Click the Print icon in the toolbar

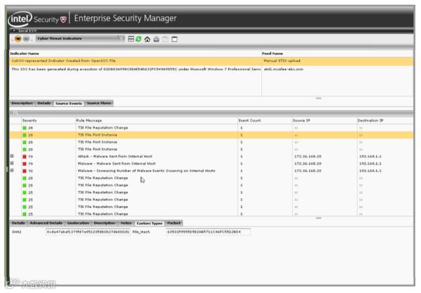point(157,40)
